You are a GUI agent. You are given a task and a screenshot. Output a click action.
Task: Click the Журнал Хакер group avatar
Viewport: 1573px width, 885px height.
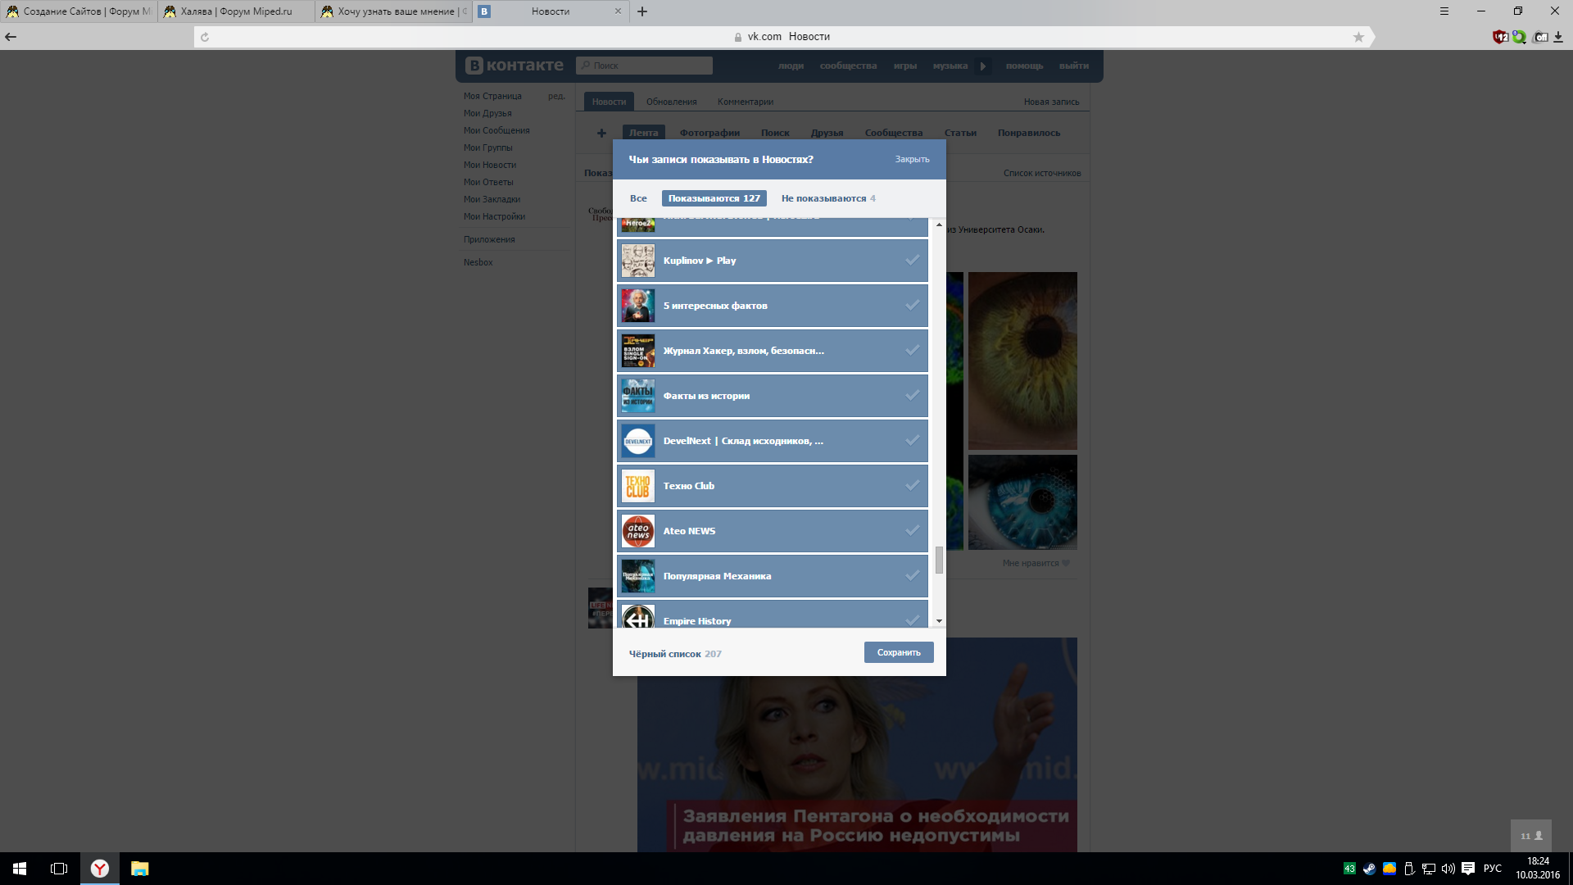tap(637, 351)
